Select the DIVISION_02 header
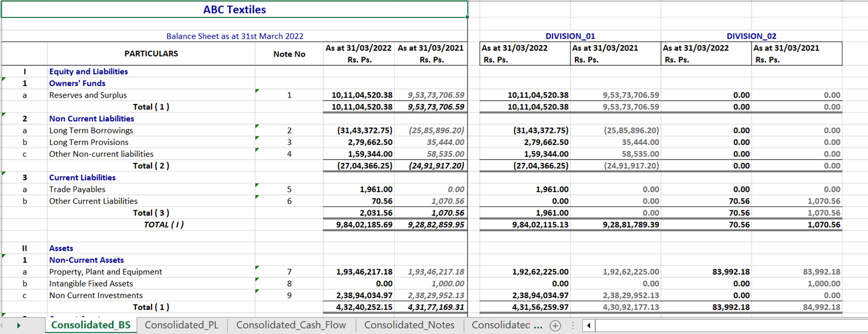This screenshot has height=334, width=868. point(751,36)
